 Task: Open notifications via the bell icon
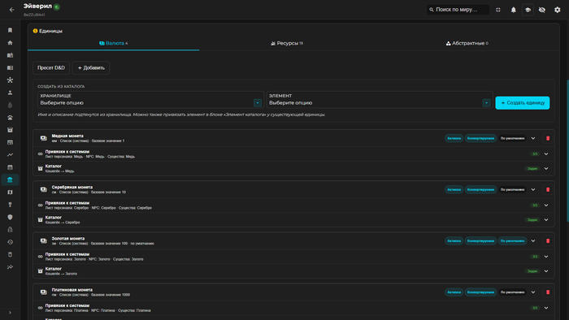click(x=513, y=10)
